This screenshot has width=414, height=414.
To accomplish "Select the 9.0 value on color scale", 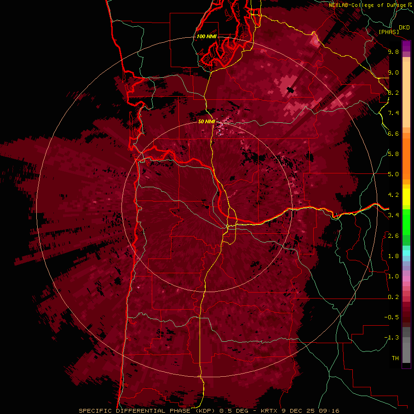I will pyautogui.click(x=393, y=72).
